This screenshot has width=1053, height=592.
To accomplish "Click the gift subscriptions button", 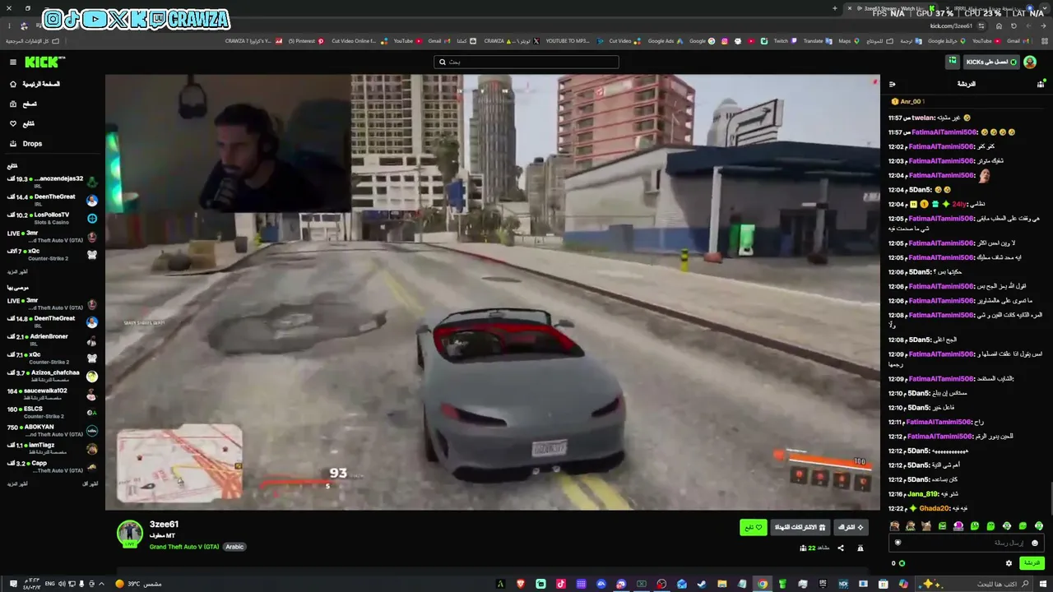I will point(800,527).
